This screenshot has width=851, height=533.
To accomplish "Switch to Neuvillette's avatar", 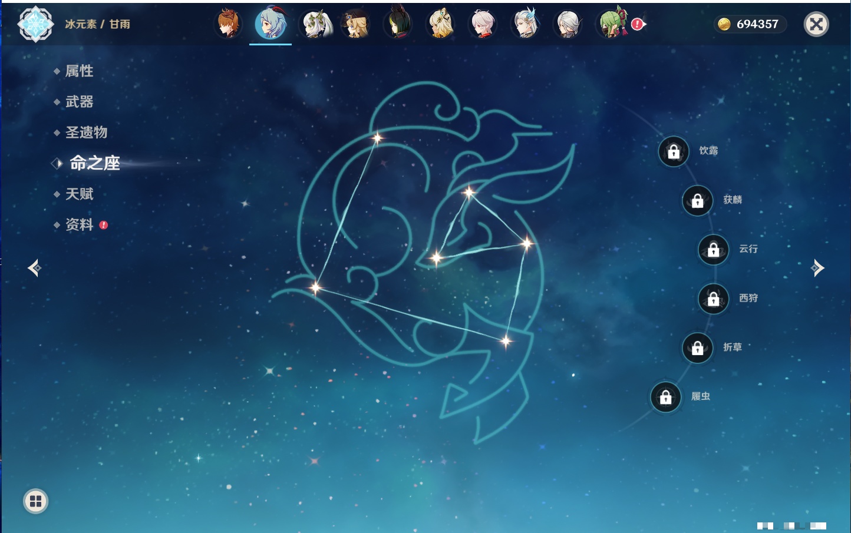I will click(525, 24).
